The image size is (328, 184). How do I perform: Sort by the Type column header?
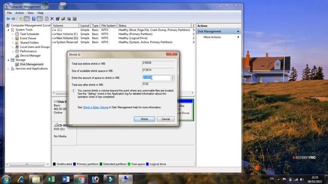point(95,26)
